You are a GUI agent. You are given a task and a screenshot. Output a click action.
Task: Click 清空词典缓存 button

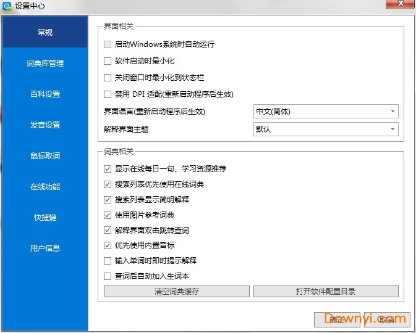coord(176,292)
